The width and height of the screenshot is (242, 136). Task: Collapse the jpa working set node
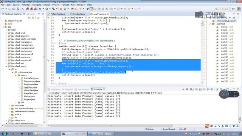coord(3,27)
